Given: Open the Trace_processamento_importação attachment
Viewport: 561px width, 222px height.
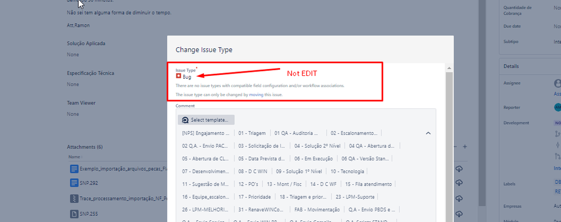Looking at the screenshot, I should (x=124, y=198).
